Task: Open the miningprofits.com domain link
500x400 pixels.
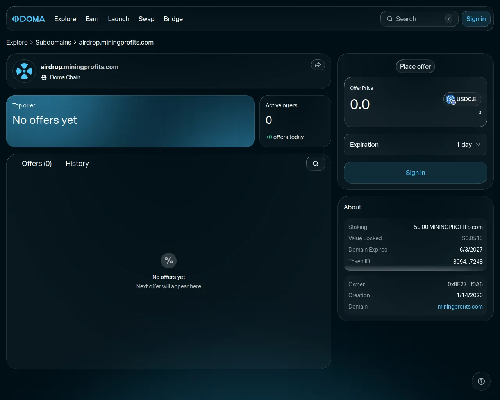Action: [x=460, y=307]
